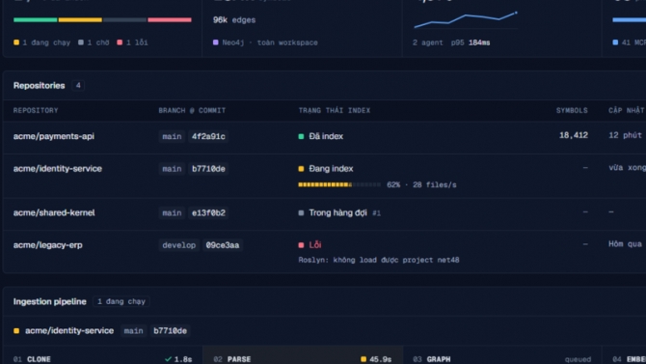Click the green check on CLONE stage

[x=168, y=359]
